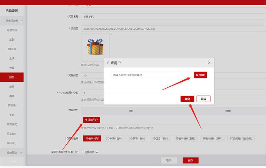Open 开幕墙 in the sidebar
The width and height of the screenshot is (266, 168).
[12, 105]
